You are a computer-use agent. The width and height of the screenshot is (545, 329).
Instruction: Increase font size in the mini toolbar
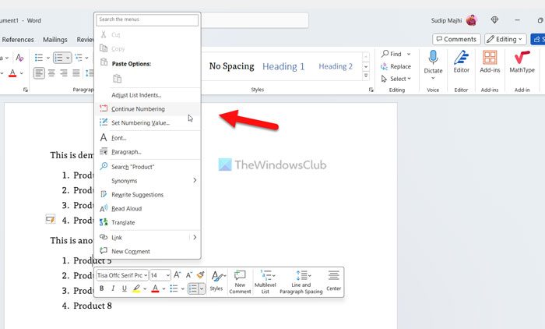click(x=177, y=275)
